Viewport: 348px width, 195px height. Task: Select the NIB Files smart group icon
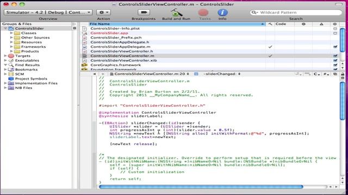(11, 88)
